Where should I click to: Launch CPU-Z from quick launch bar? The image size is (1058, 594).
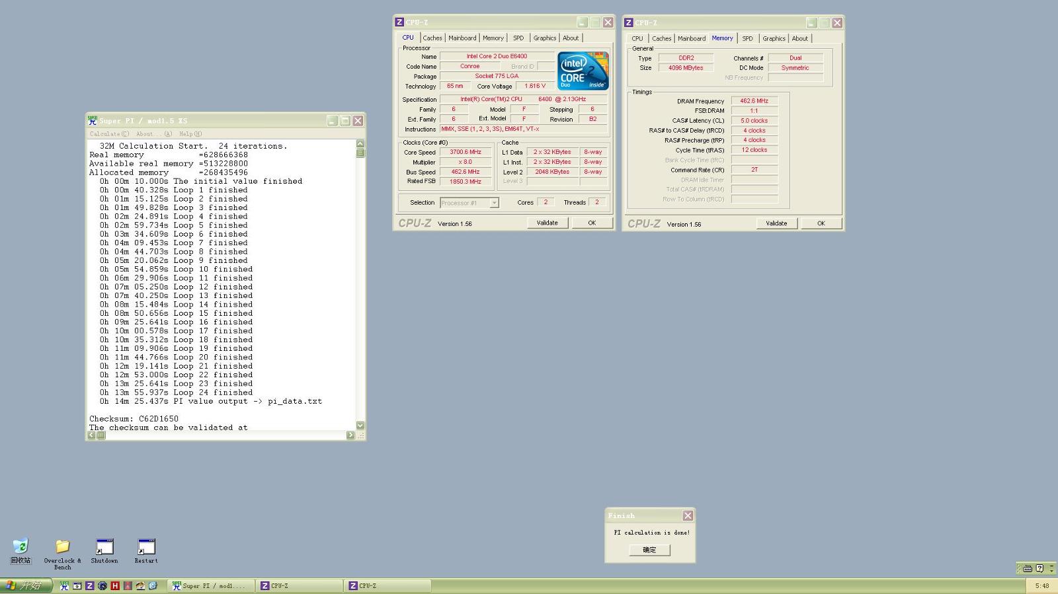point(90,585)
